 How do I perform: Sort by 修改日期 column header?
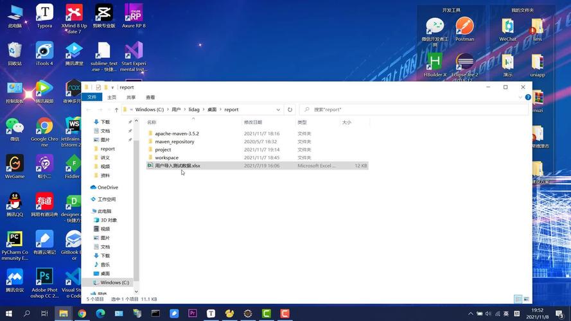click(268, 122)
